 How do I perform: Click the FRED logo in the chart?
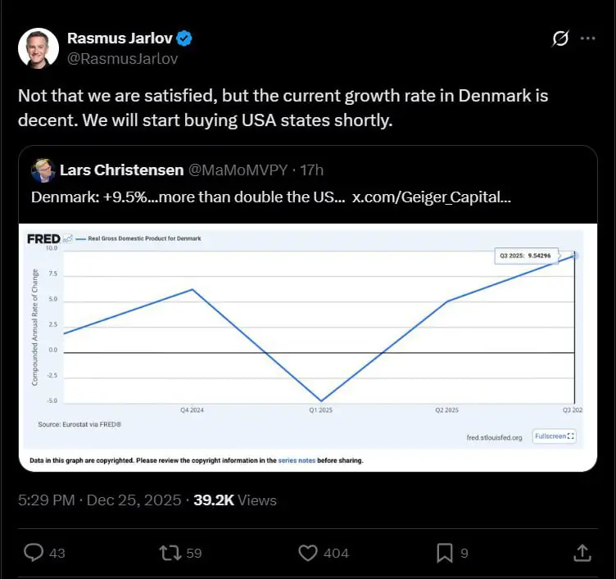(43, 238)
